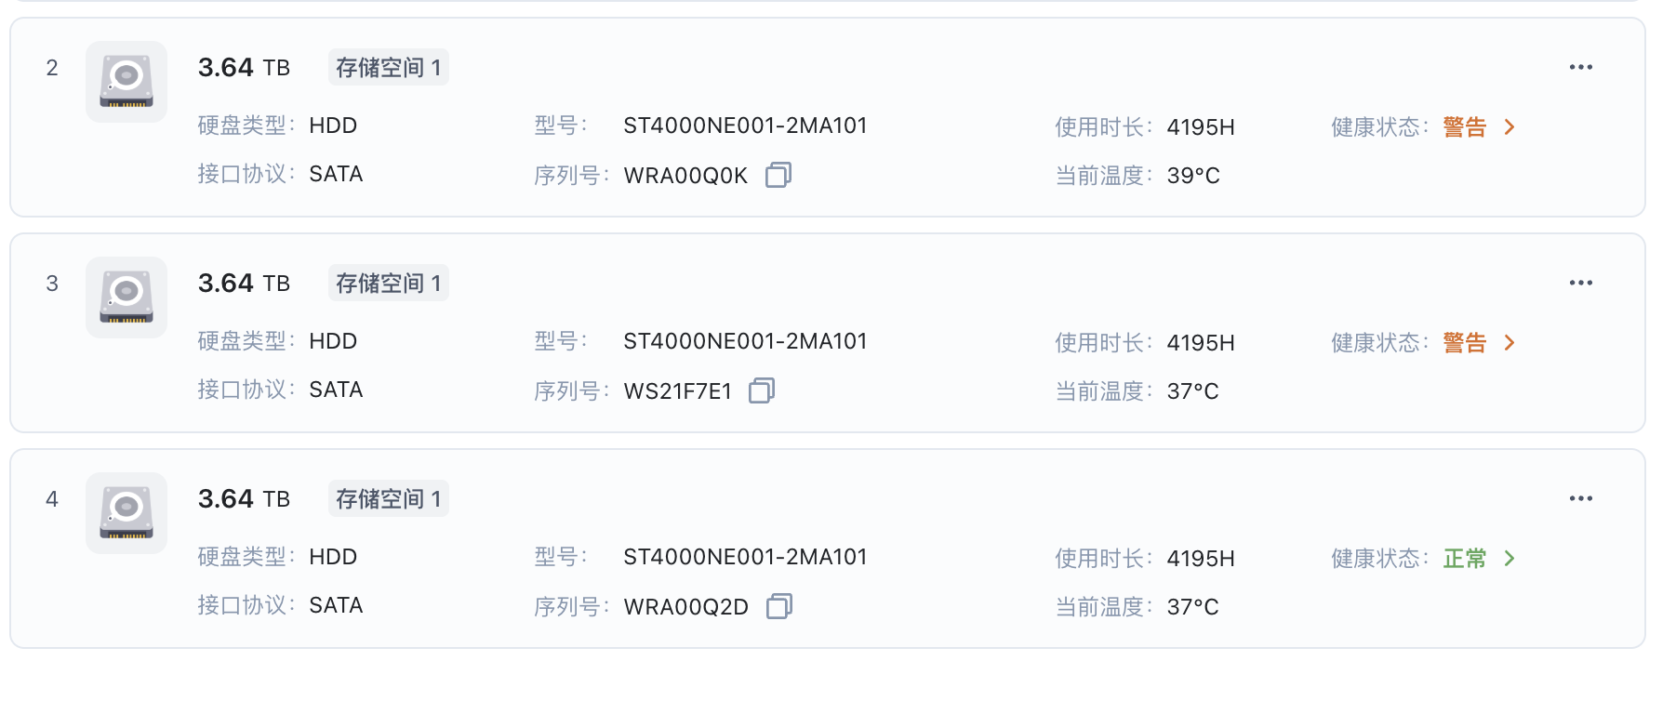Click the 3.64 TB capacity of disk 4

click(x=244, y=499)
